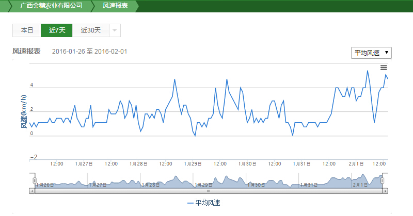This screenshot has height=216, width=413.
Task: Select the 近30天 time range
Action: [x=90, y=30]
